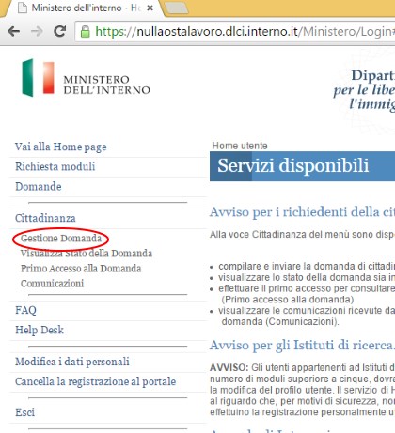Reload the page with refresh icon

pos(59,31)
